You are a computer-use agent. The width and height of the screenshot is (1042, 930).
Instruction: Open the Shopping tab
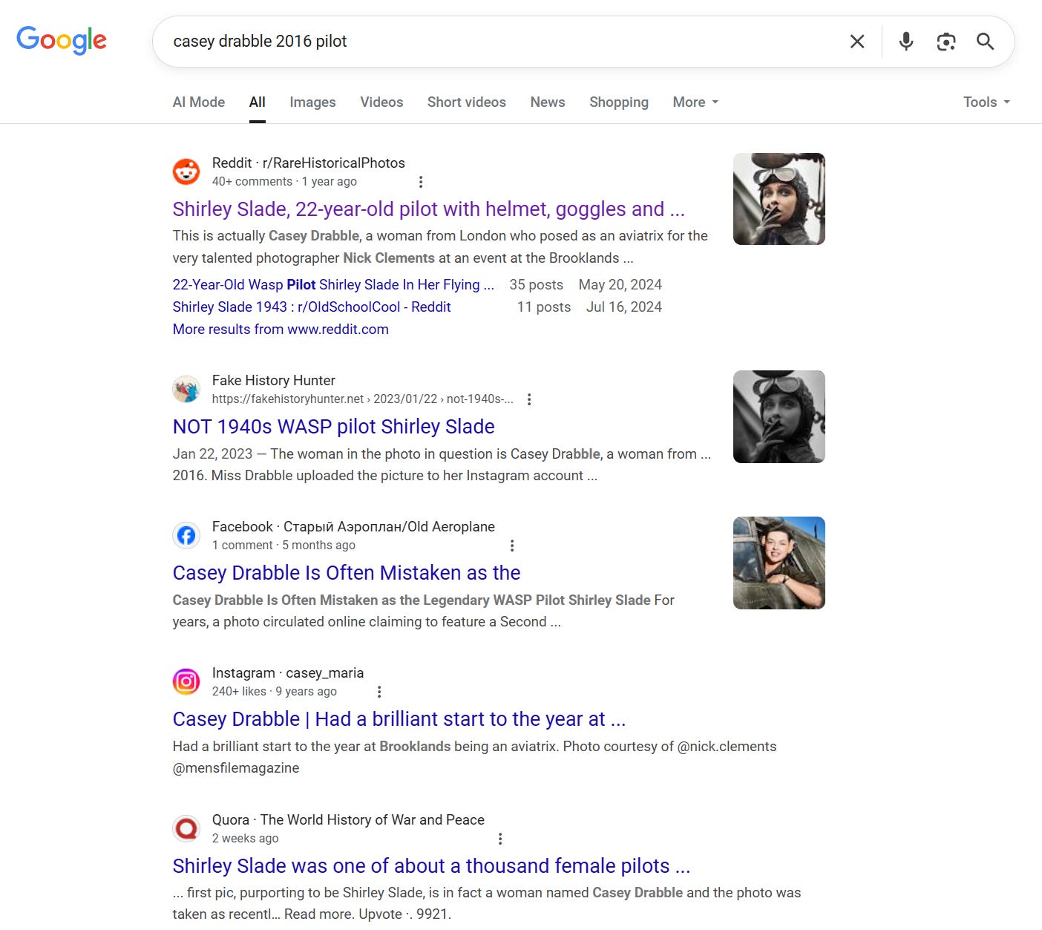point(619,102)
